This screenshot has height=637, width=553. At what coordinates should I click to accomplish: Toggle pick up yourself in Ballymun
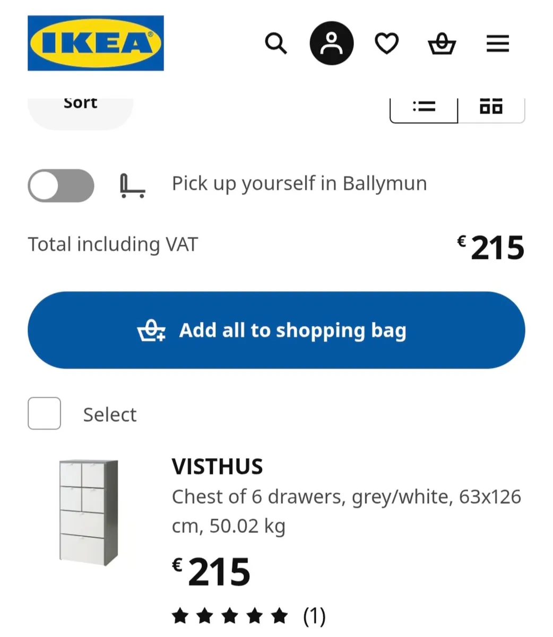coord(61,186)
